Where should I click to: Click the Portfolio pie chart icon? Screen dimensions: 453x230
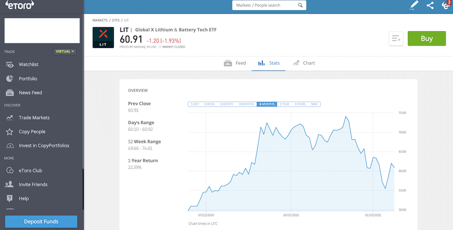pos(10,79)
